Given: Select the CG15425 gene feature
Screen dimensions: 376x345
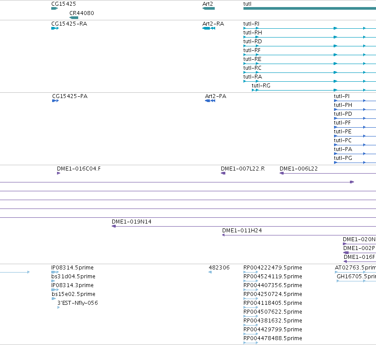Looking at the screenshot, I should click(54, 8).
